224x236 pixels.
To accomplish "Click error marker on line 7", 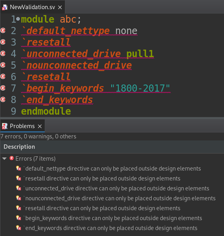I will (3, 88).
